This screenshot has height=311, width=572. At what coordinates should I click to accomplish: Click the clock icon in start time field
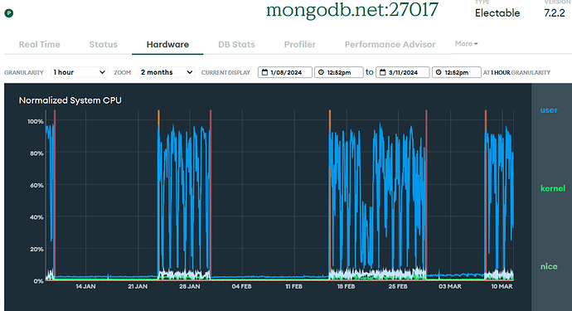(x=321, y=72)
